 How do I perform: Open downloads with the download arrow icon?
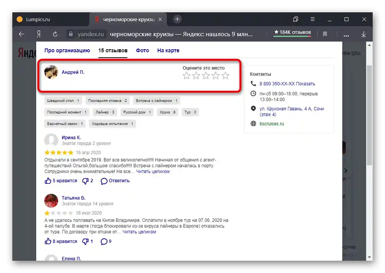coord(364,34)
